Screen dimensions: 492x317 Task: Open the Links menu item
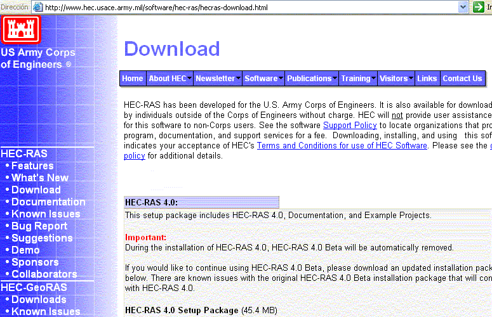427,79
